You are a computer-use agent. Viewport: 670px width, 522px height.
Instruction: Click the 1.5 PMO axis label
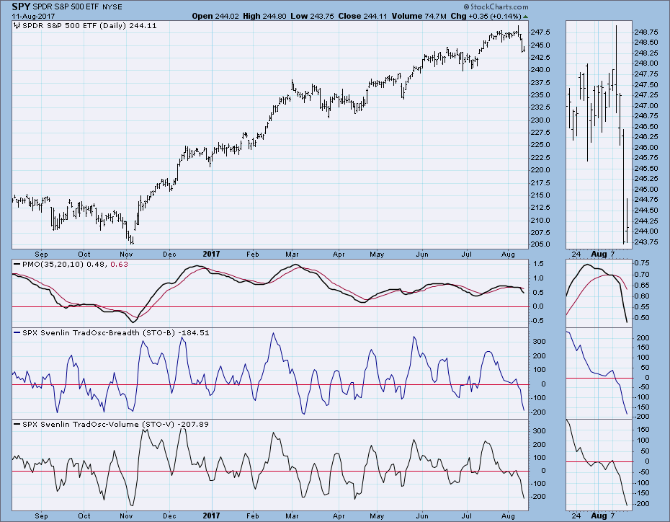[538, 264]
